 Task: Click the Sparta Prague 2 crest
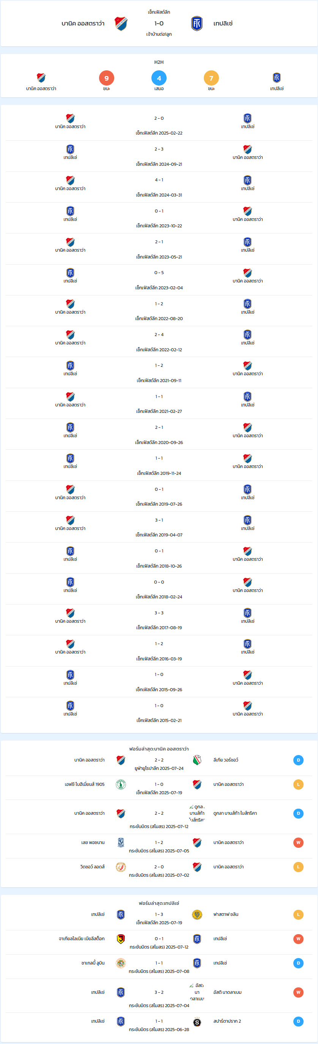pos(197,1022)
